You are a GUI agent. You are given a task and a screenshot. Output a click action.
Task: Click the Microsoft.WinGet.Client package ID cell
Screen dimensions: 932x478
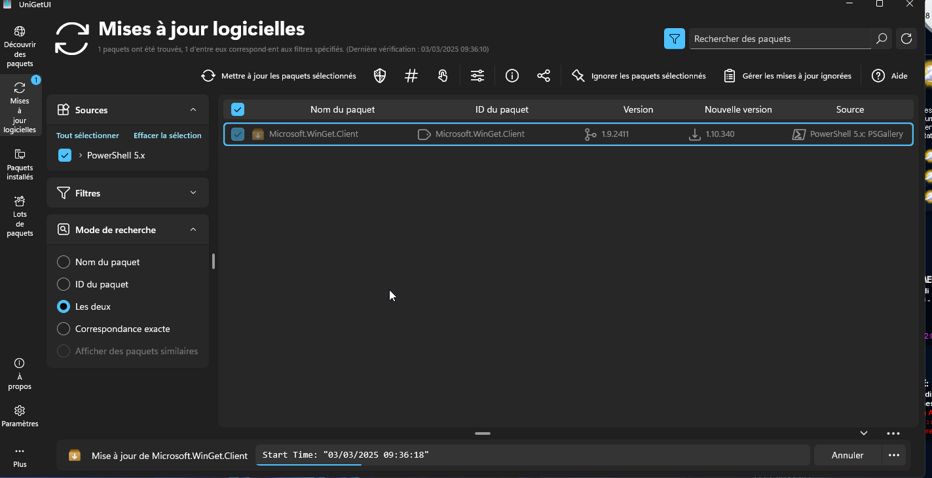click(x=480, y=134)
